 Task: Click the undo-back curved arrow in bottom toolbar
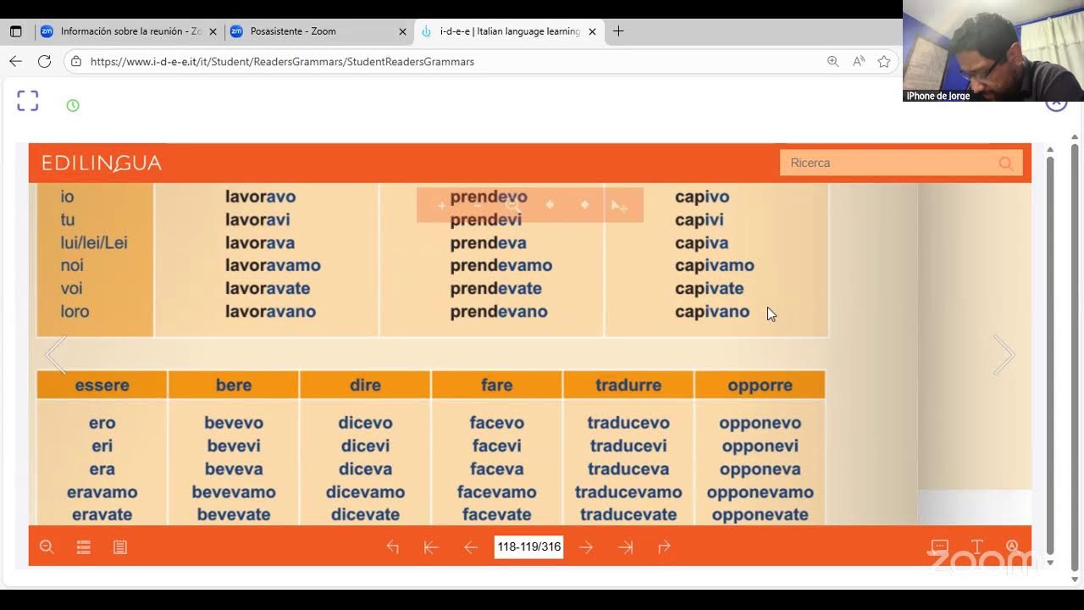point(392,547)
